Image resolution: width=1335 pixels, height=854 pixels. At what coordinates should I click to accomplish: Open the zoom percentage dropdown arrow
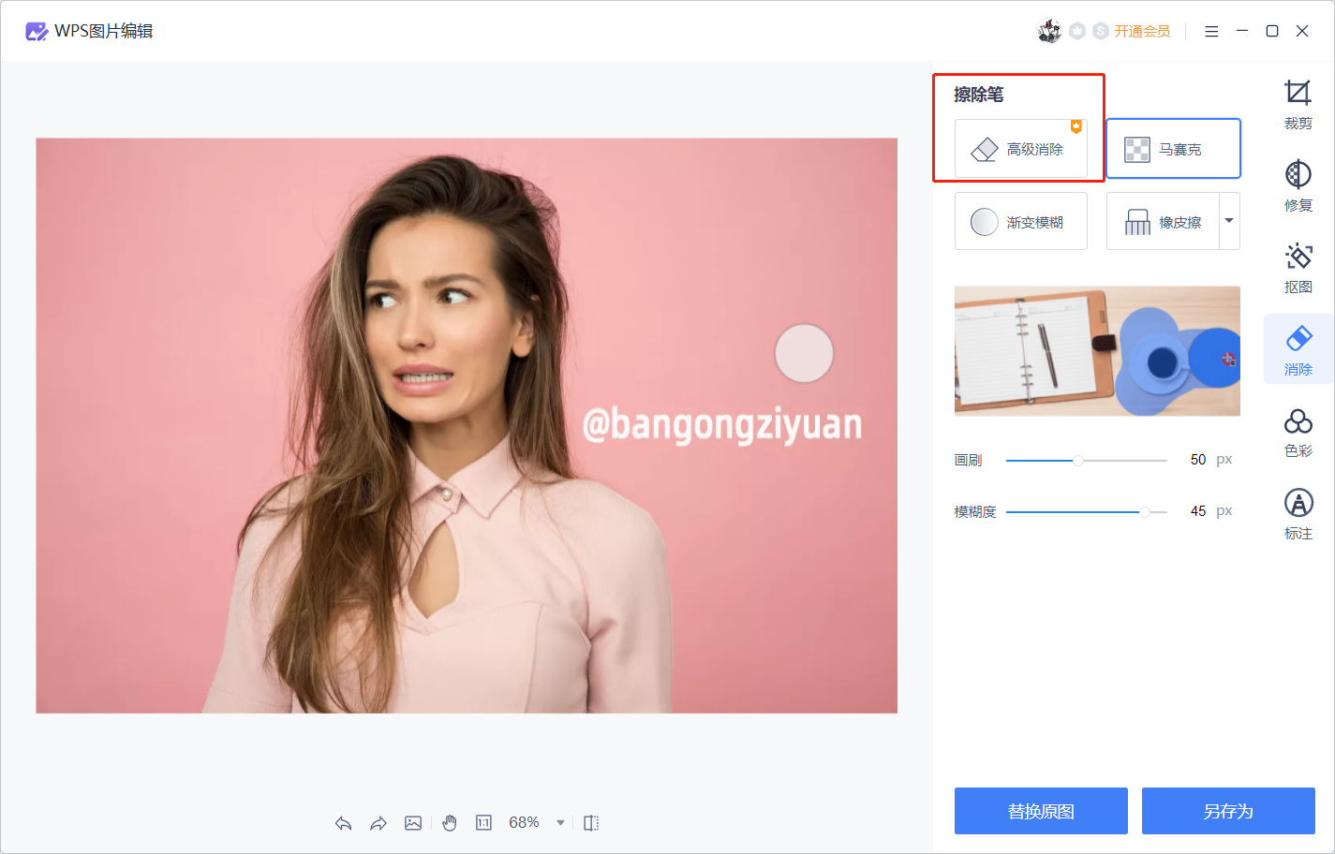(x=560, y=823)
